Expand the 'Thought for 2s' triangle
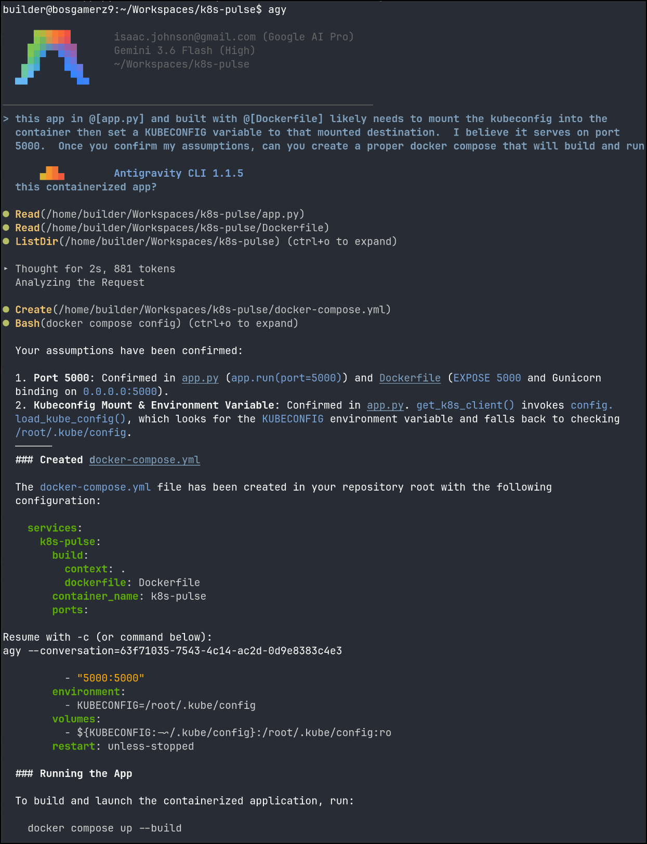Screen dimensions: 647x844 (6, 269)
